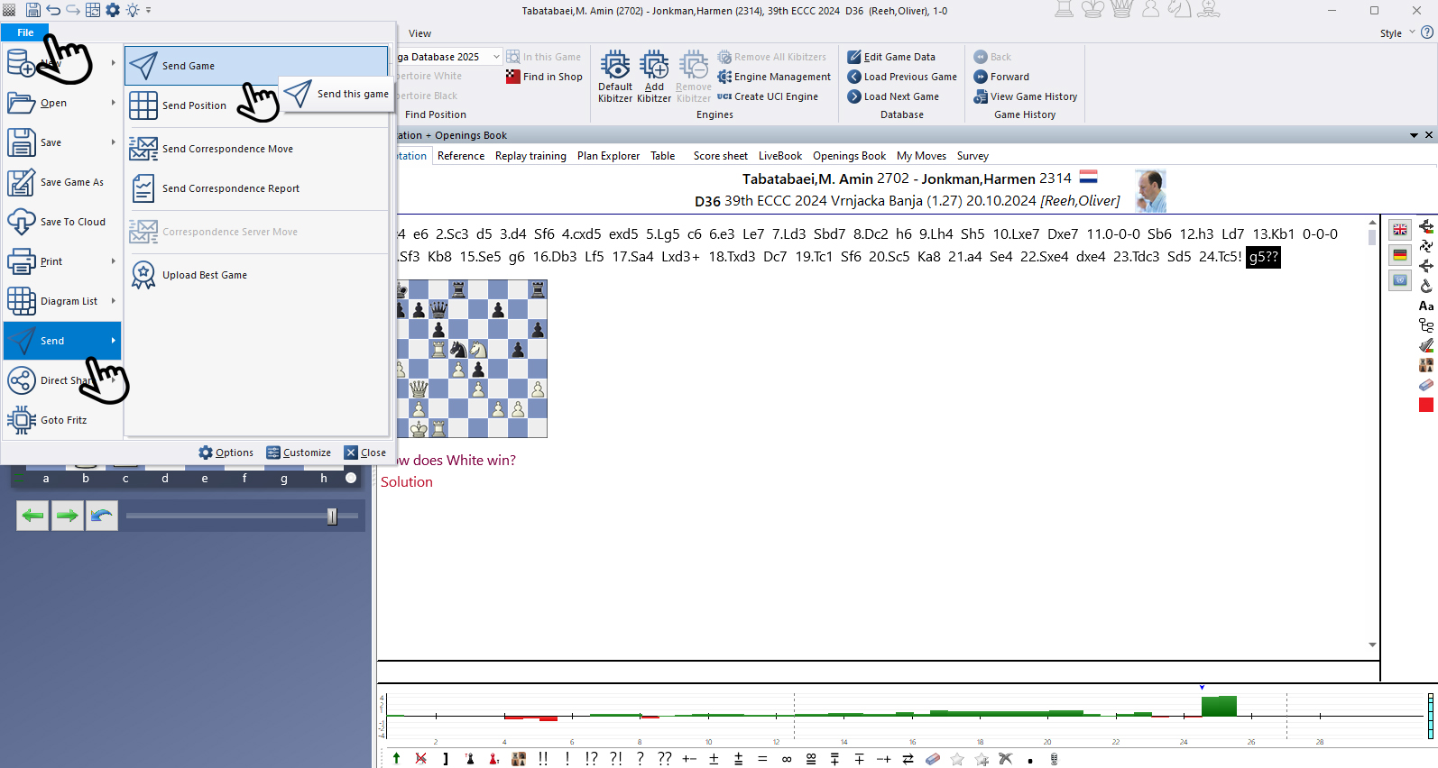Choose Upload Best Game from the Send submenu
This screenshot has width=1438, height=768.
tap(204, 275)
